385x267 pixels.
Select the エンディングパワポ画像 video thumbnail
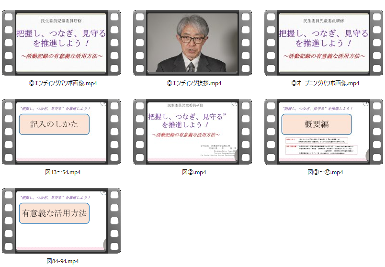[x=61, y=43]
